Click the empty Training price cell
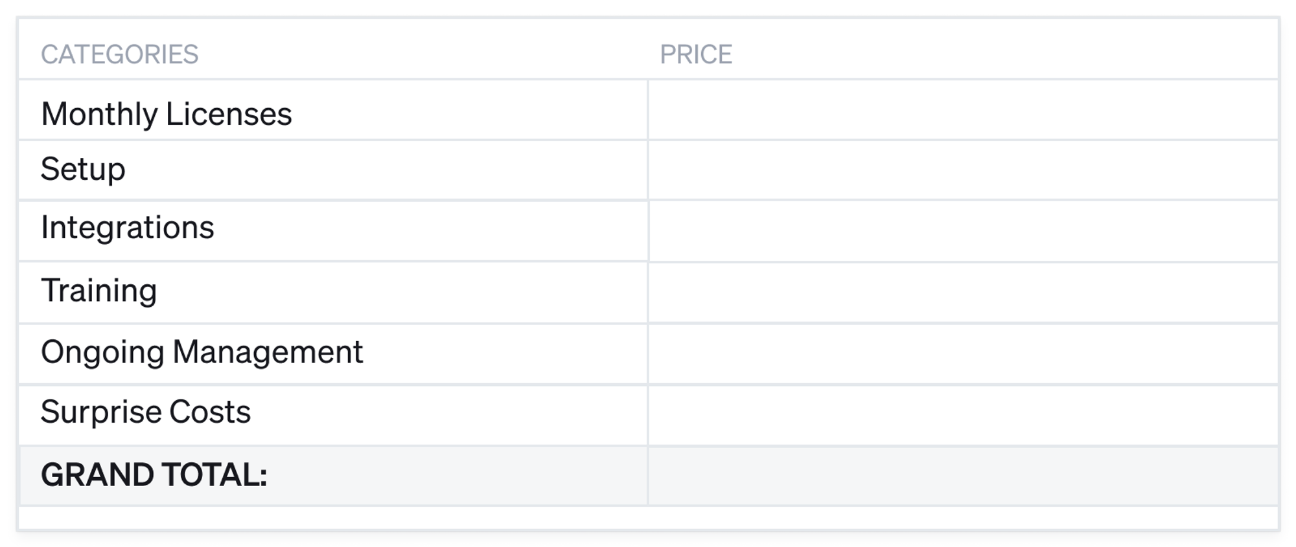 coord(963,293)
